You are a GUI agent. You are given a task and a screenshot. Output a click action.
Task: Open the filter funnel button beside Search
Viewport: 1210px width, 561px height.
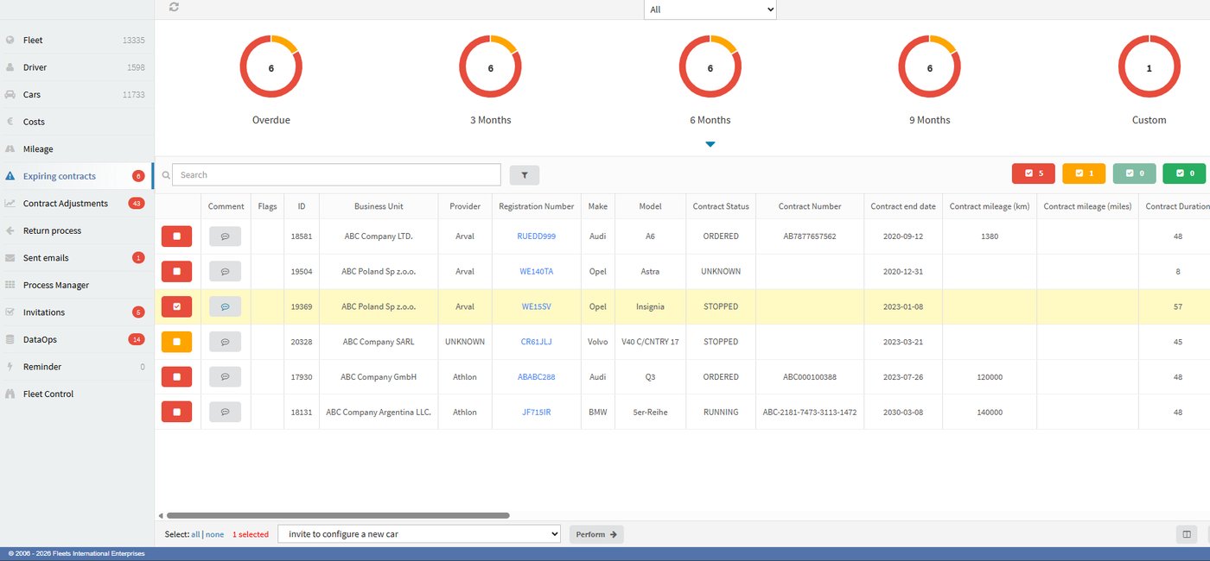525,175
